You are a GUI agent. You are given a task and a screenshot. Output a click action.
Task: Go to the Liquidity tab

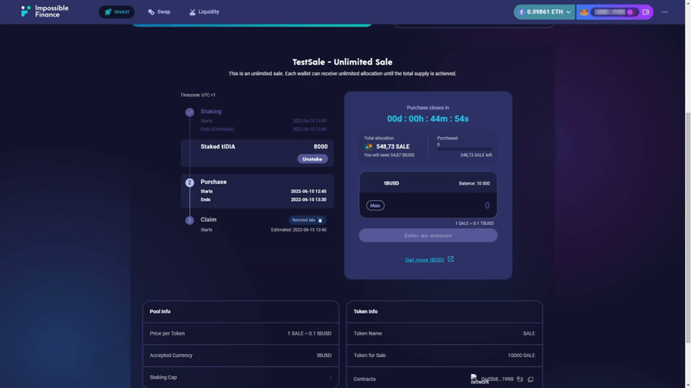coord(204,12)
